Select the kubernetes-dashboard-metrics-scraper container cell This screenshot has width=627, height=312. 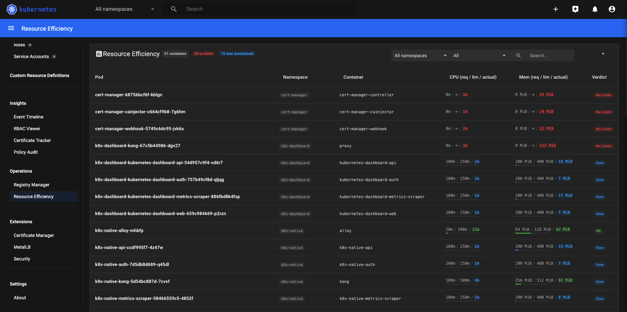382,196
